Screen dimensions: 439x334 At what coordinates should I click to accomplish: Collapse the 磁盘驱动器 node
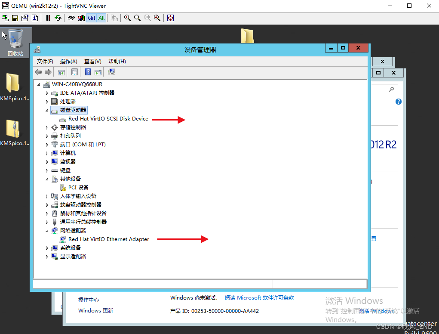[x=47, y=110]
